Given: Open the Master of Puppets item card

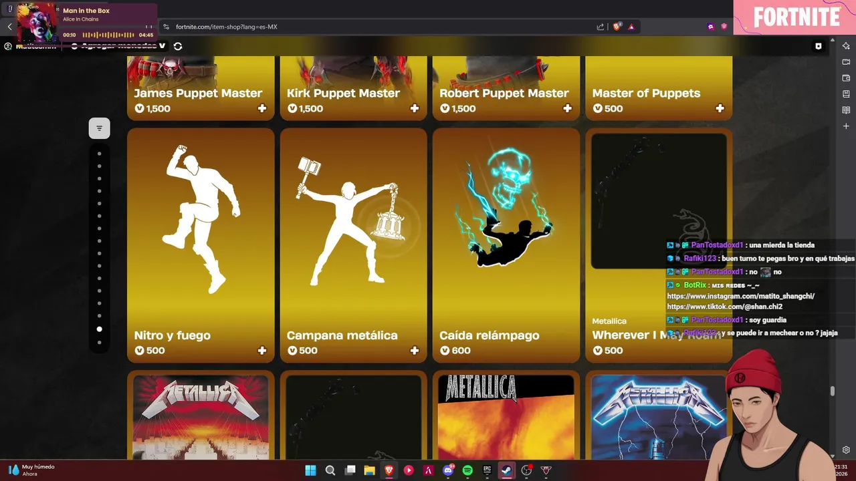Looking at the screenshot, I should click(659, 88).
